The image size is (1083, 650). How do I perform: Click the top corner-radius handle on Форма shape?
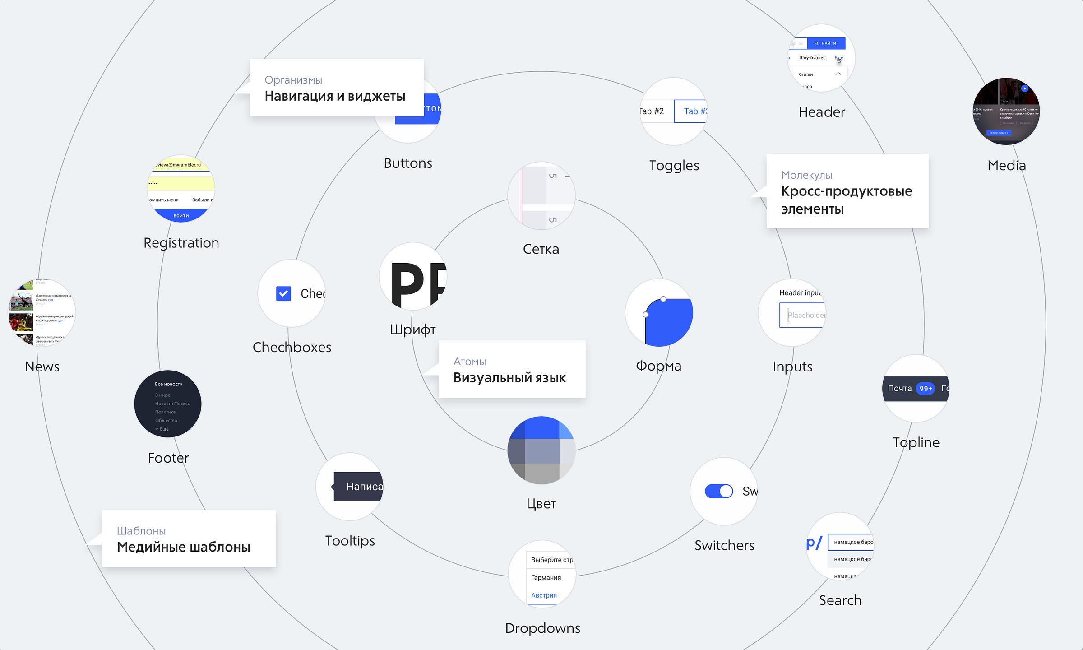(663, 299)
